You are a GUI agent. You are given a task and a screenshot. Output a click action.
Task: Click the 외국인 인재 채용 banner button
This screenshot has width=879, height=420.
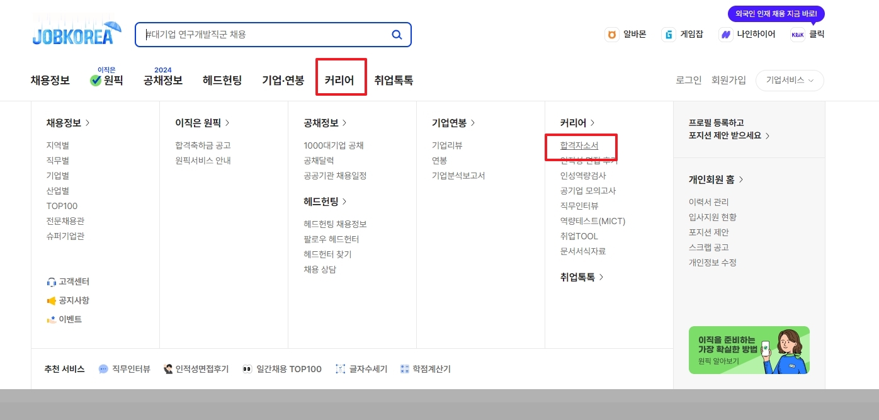click(776, 13)
